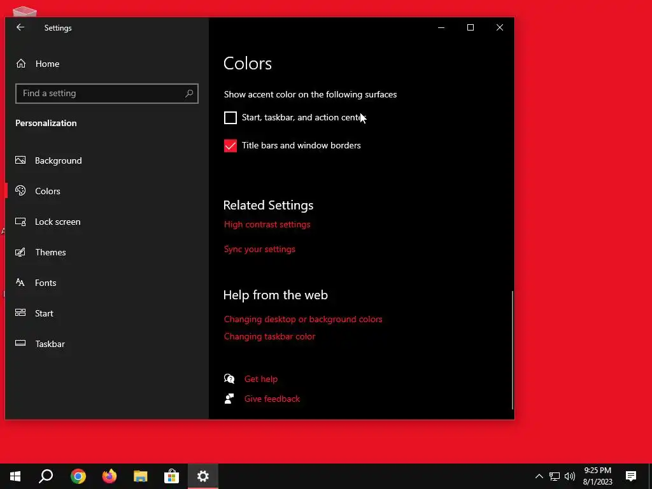Viewport: 652px width, 489px height.
Task: Open Fonts settings page
Action: 36,283
